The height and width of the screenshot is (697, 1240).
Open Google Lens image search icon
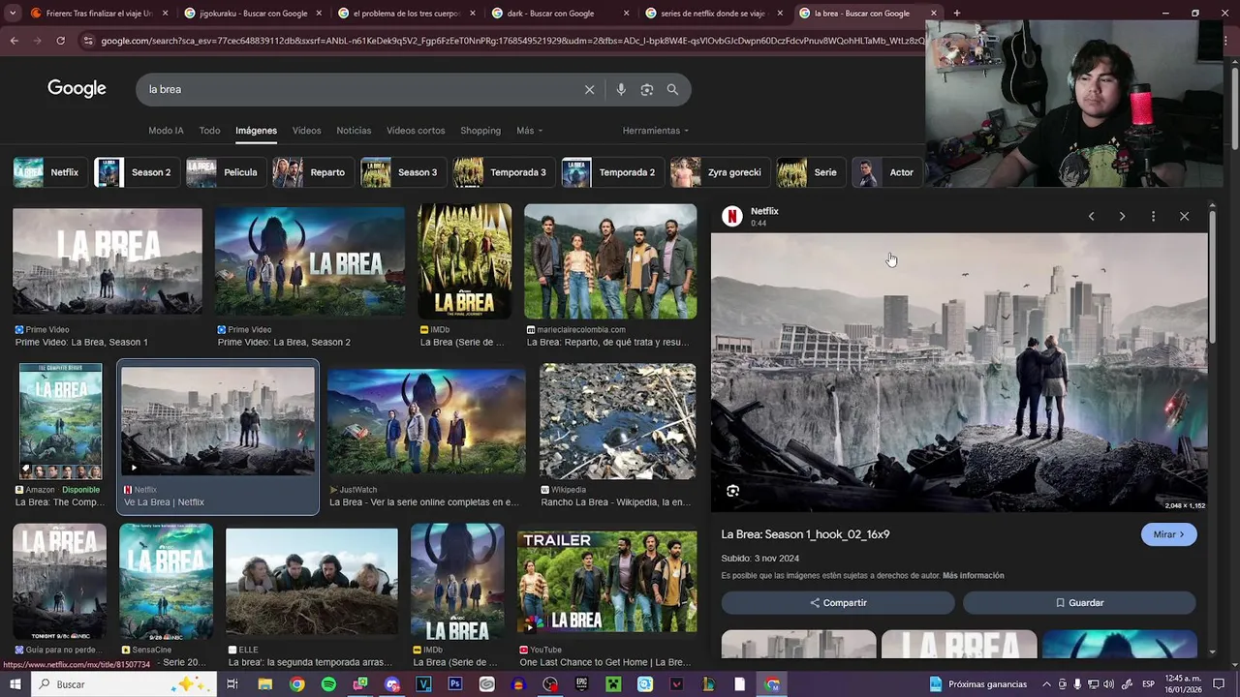pos(647,89)
